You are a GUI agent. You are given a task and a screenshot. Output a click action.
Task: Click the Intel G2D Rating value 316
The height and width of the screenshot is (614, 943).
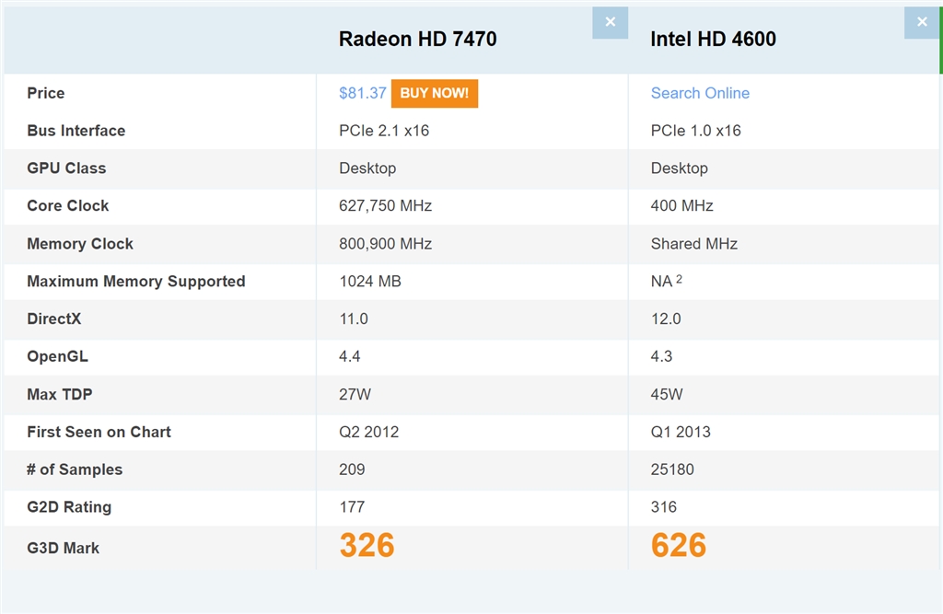pyautogui.click(x=664, y=506)
